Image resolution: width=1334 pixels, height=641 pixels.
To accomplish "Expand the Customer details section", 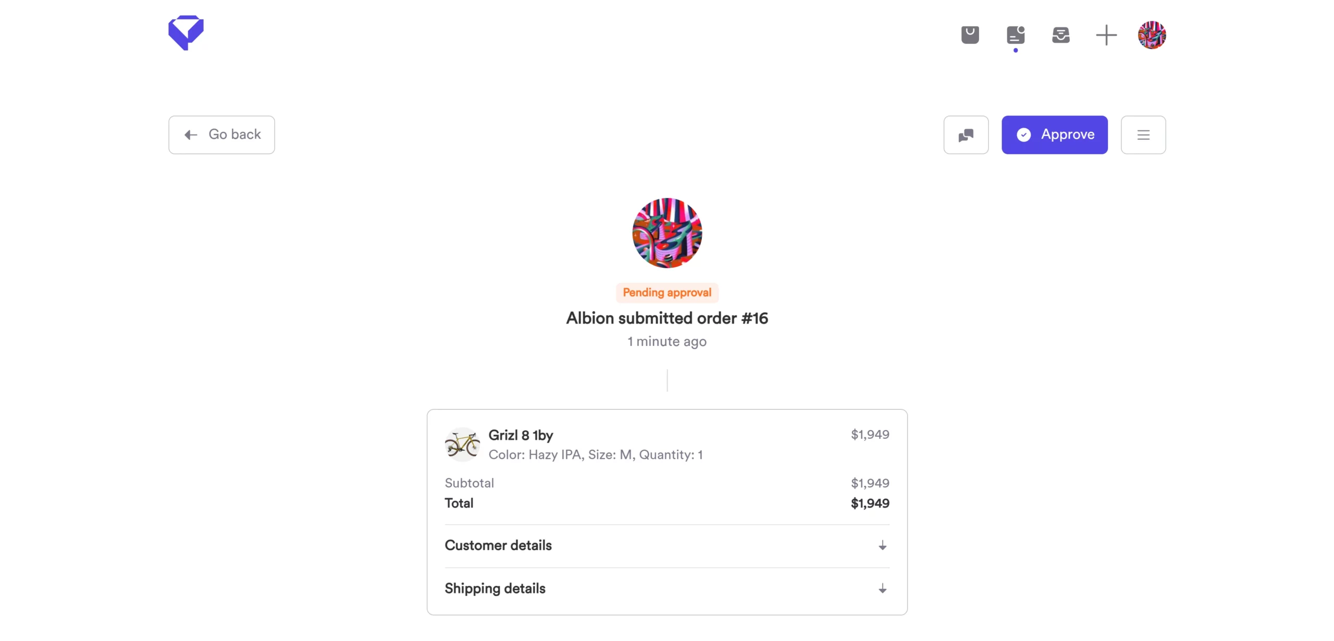I will pyautogui.click(x=498, y=545).
